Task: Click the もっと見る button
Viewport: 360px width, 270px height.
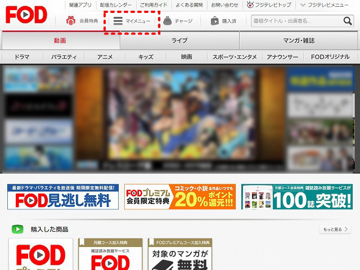Action: tap(335, 229)
